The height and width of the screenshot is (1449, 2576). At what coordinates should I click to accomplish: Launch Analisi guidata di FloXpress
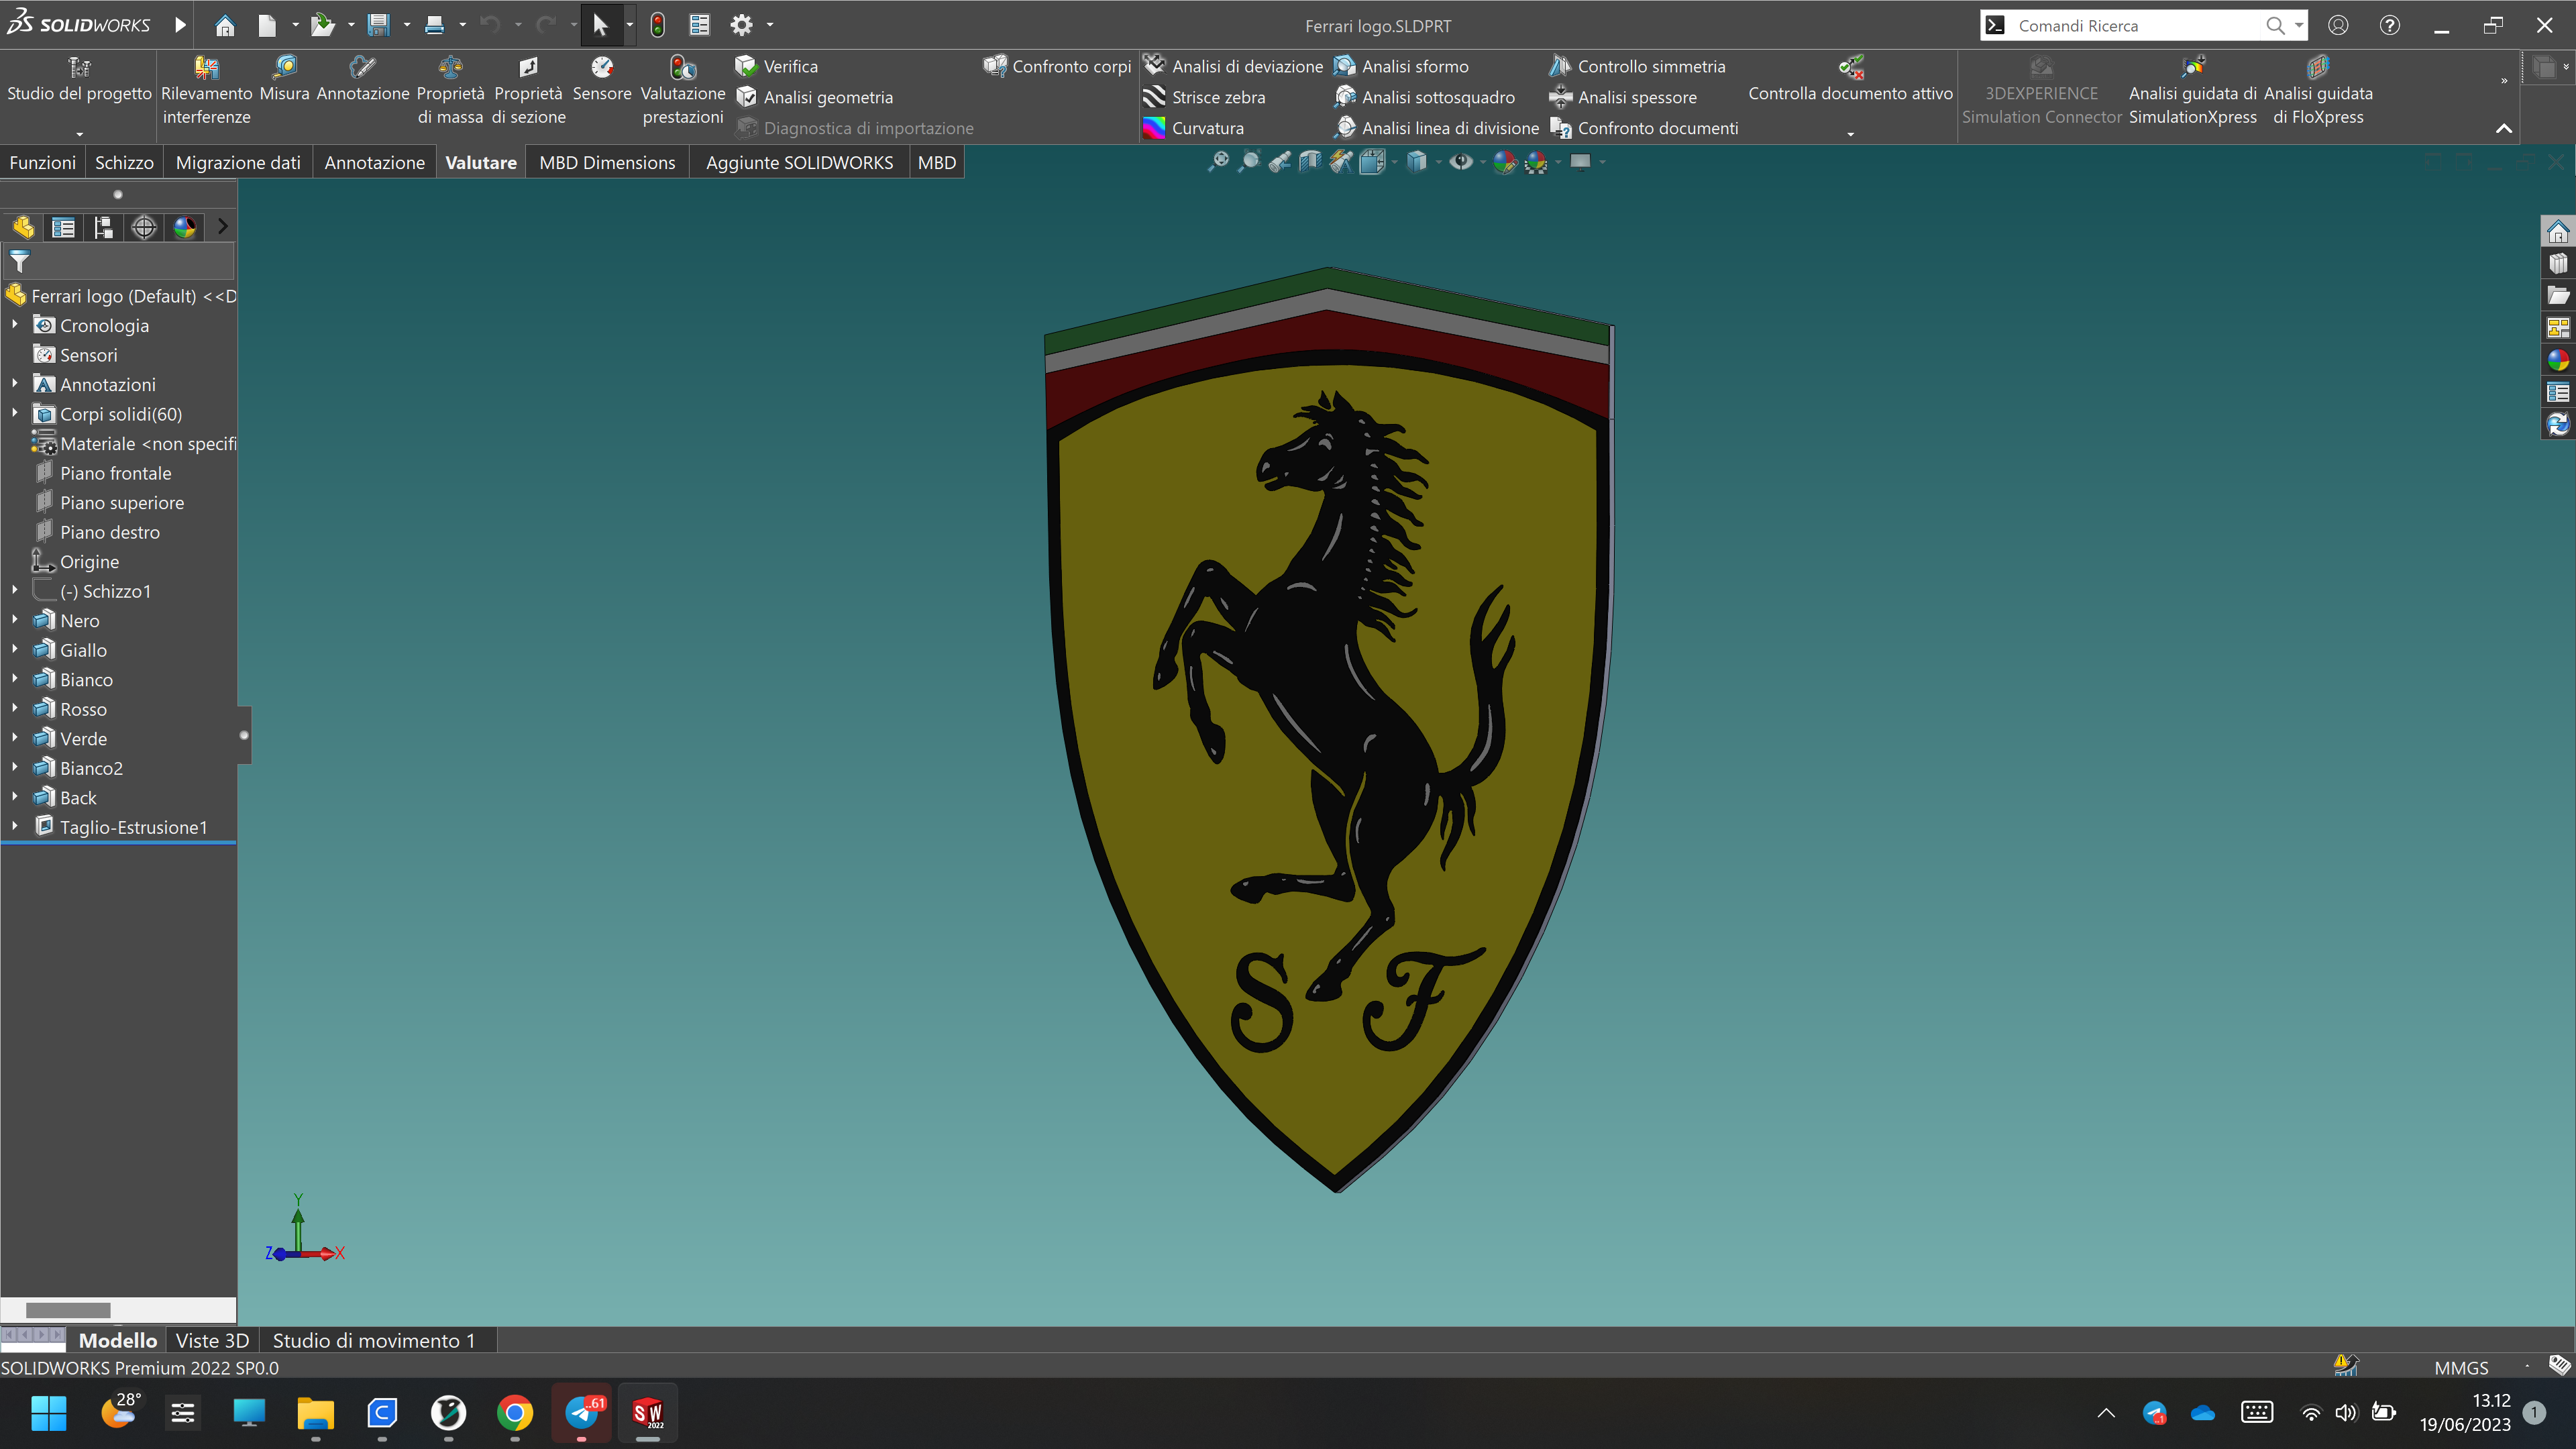pyautogui.click(x=2318, y=90)
